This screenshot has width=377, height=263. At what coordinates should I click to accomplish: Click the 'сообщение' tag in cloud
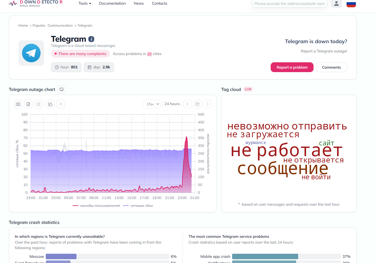(x=283, y=169)
